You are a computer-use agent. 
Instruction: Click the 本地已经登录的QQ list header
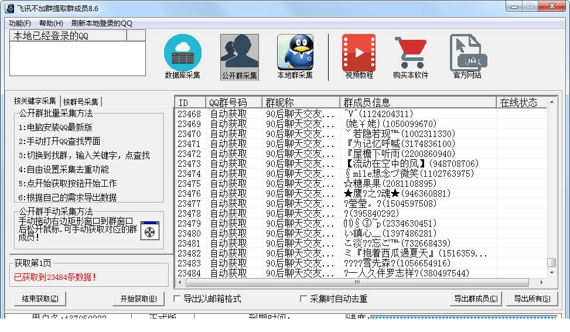click(69, 36)
